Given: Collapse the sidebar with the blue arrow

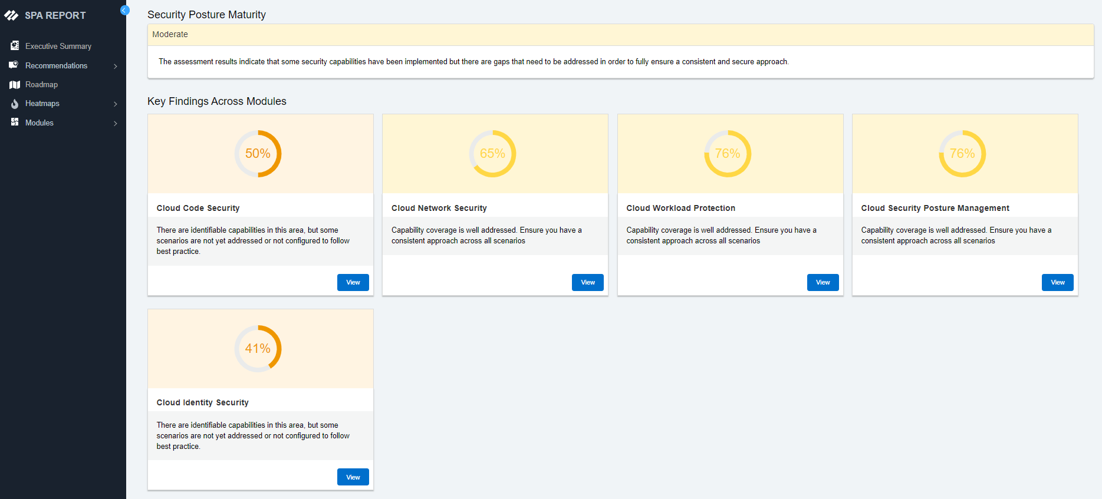Looking at the screenshot, I should (x=124, y=10).
